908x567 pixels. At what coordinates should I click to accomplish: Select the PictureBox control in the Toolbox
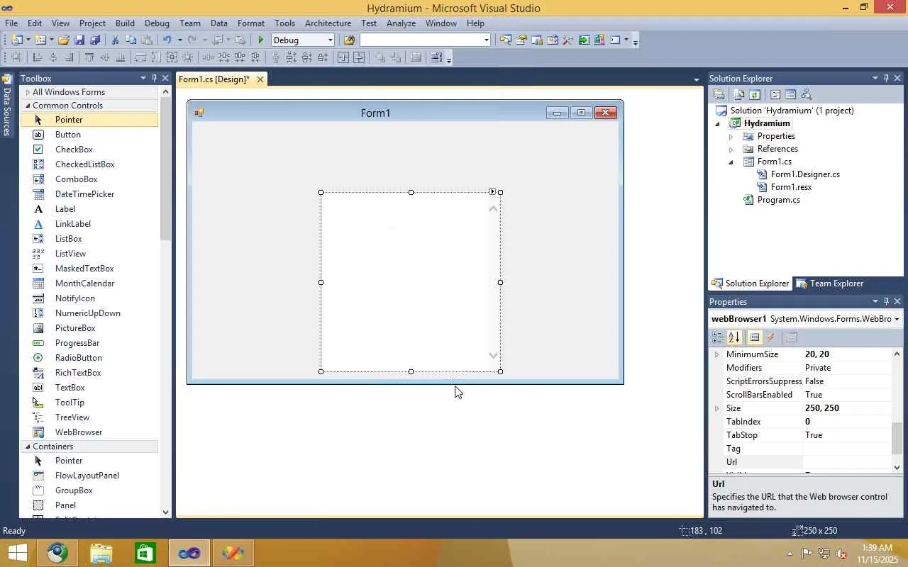click(75, 328)
